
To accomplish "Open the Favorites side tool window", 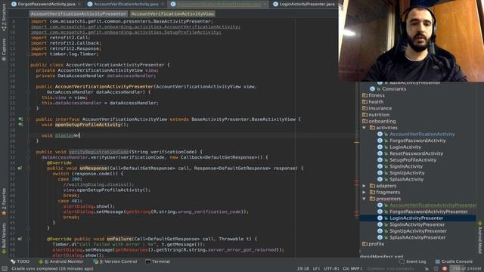I will (x=4, y=201).
